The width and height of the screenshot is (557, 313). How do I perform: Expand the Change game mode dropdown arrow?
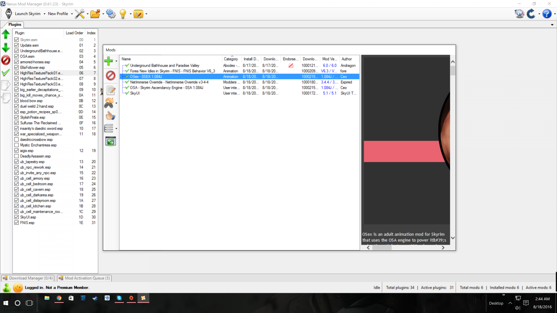tap(539, 14)
